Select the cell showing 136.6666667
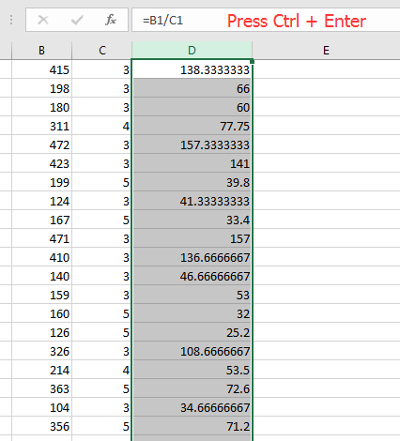The height and width of the screenshot is (441, 400). (192, 257)
